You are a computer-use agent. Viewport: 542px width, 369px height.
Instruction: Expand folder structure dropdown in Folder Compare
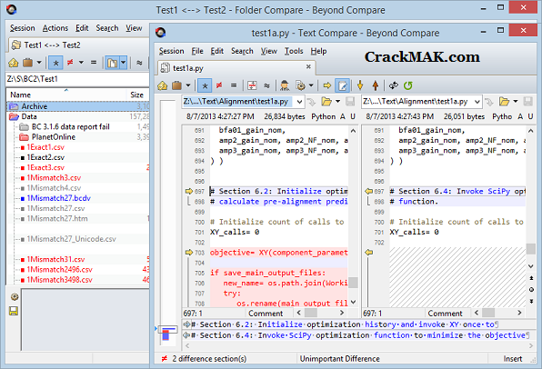click(x=123, y=63)
